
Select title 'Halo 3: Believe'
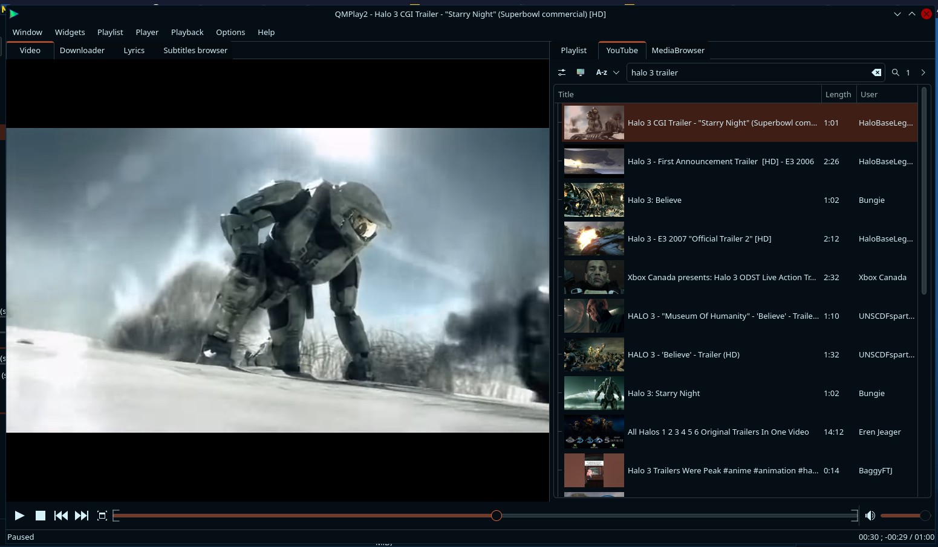(x=654, y=200)
